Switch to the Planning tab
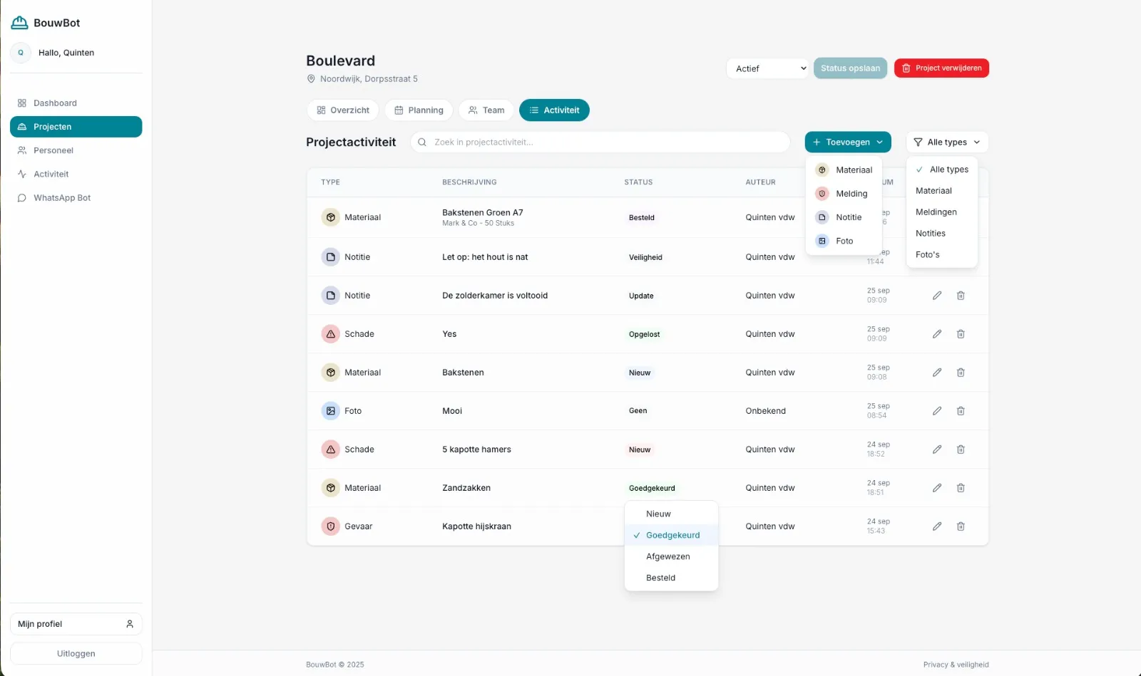 click(x=419, y=110)
